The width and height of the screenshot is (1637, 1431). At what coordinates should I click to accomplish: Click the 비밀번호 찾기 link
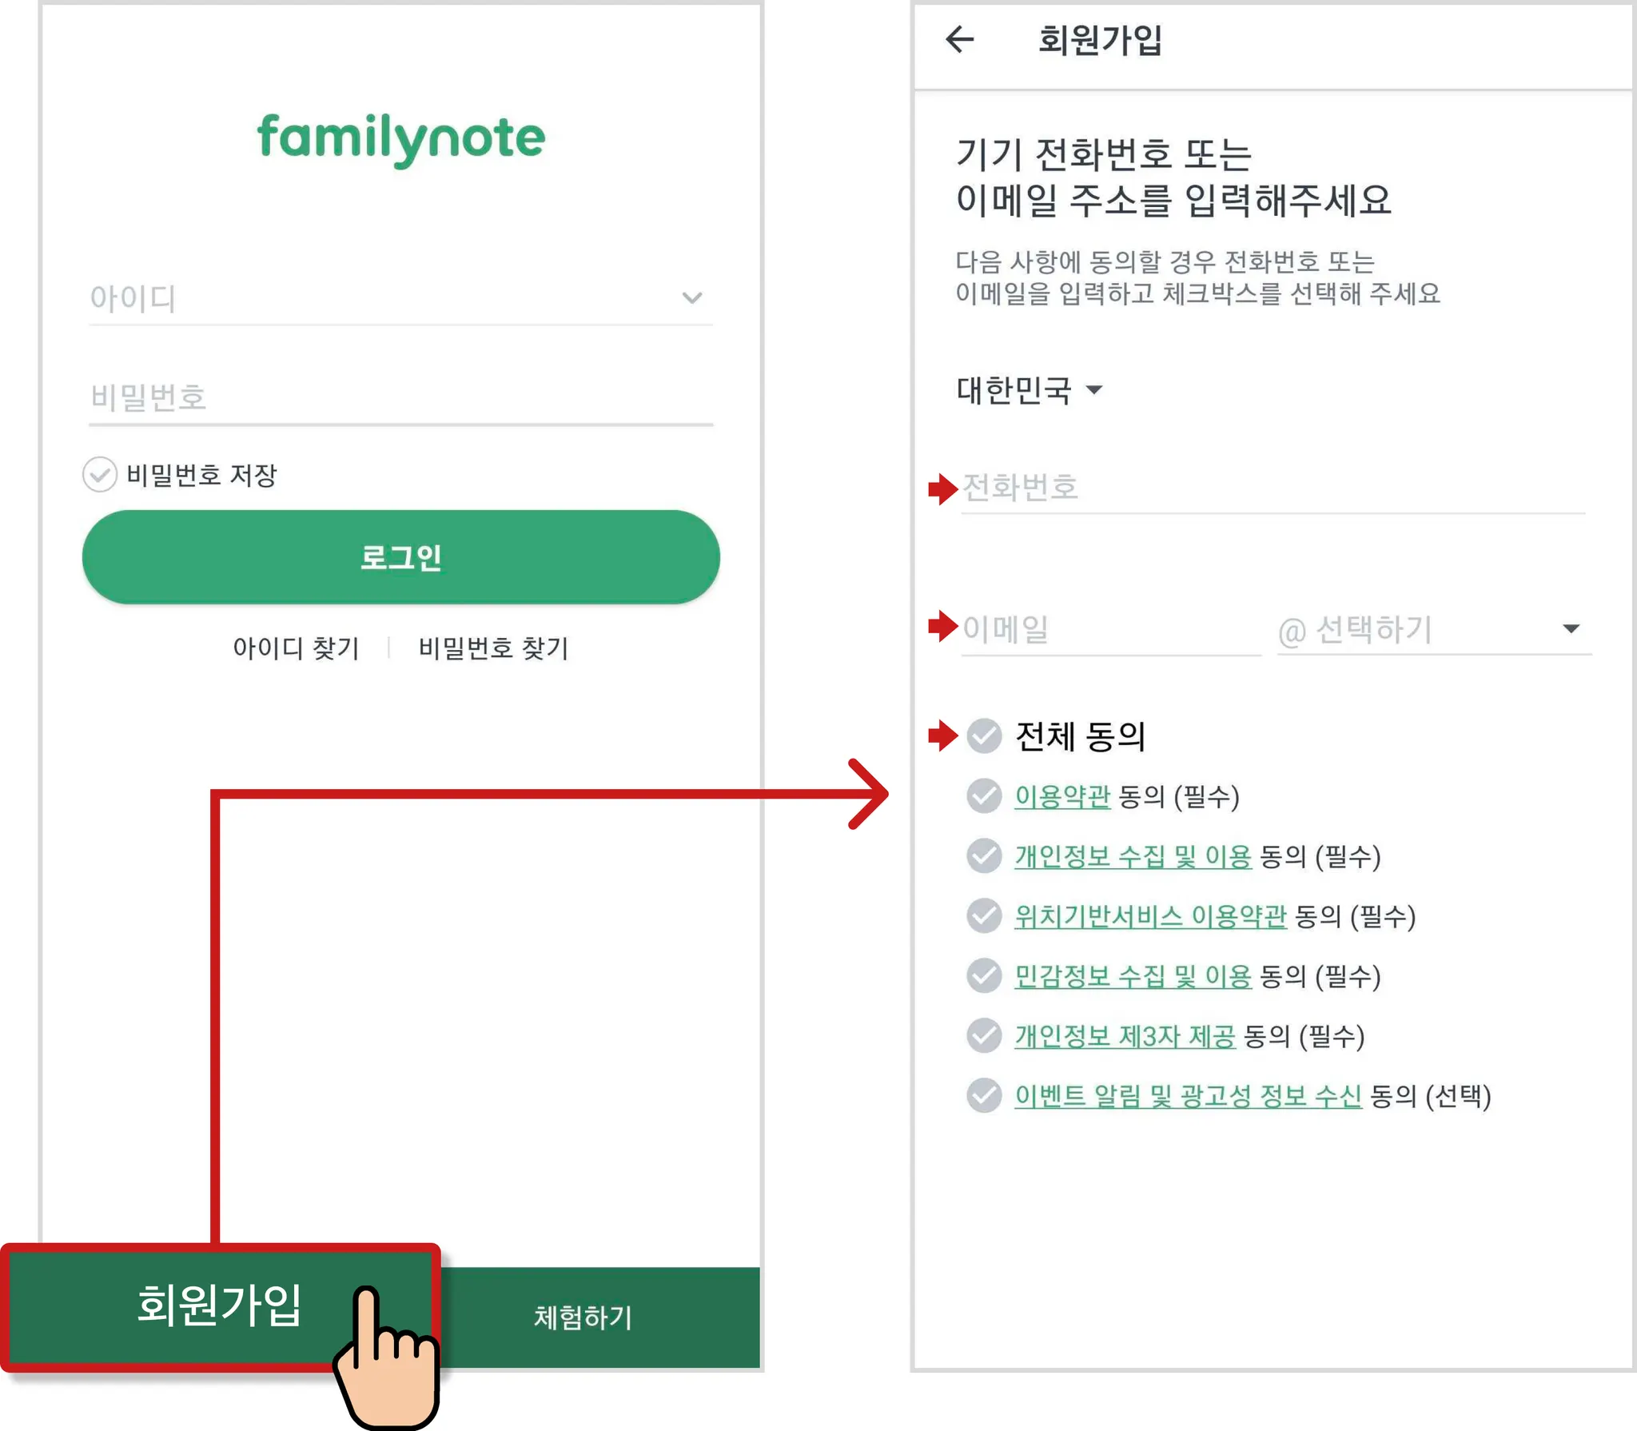pos(493,648)
